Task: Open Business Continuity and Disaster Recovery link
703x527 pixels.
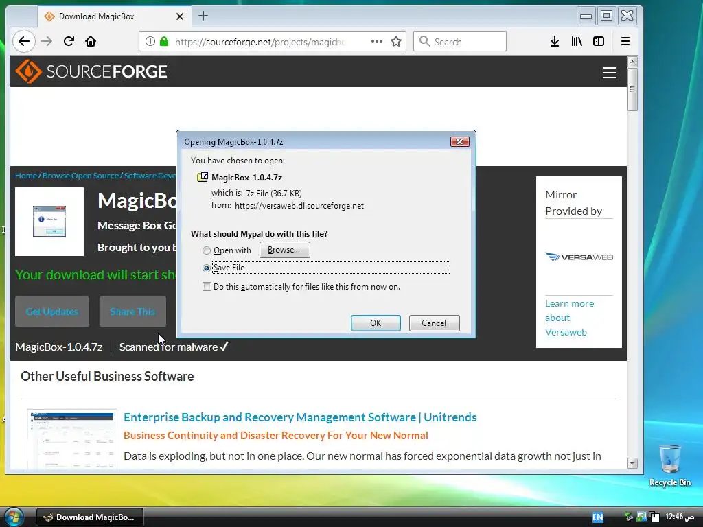Action: [276, 436]
